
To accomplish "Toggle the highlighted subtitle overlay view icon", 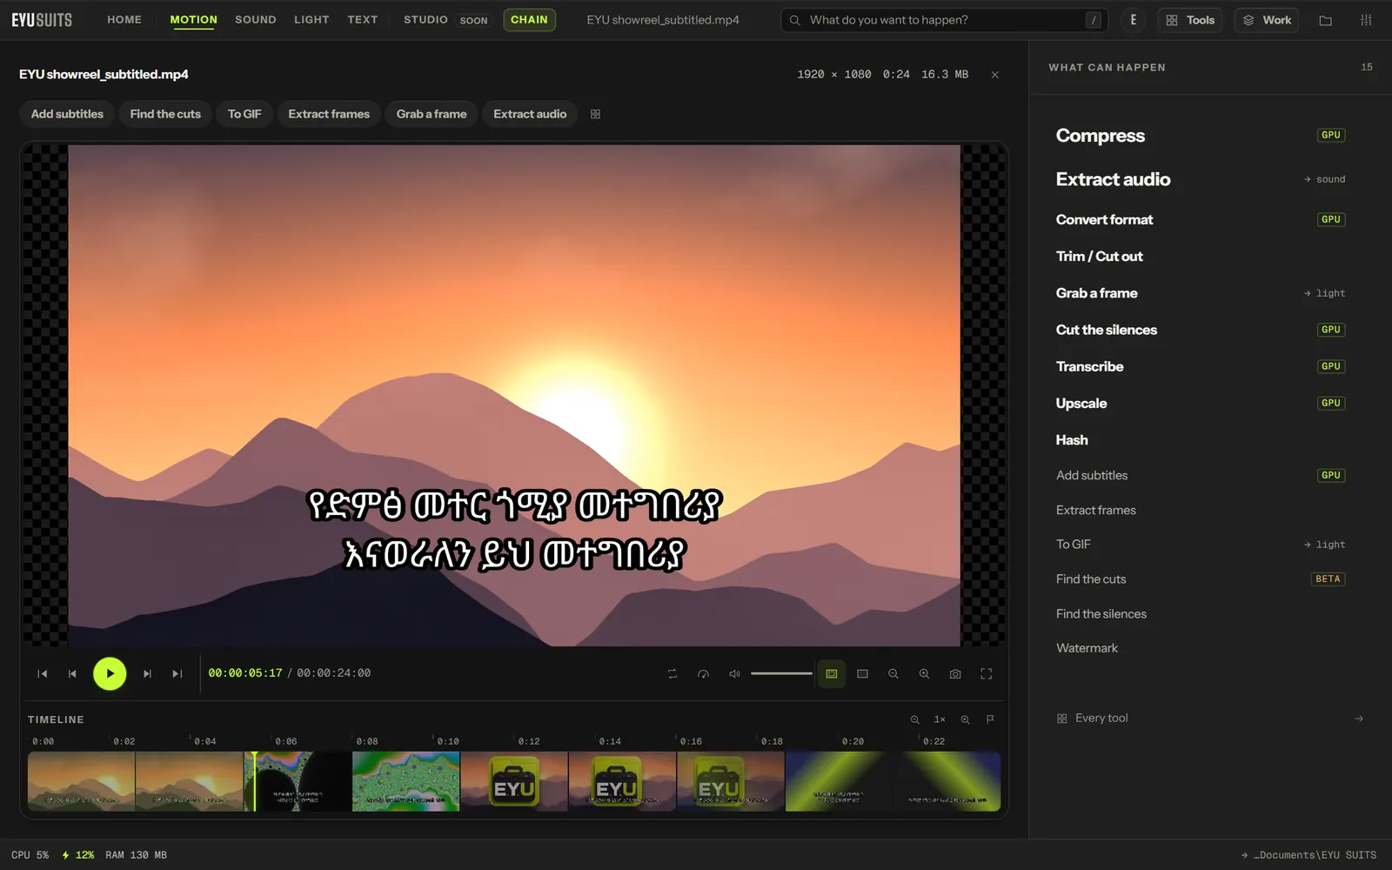I will pos(832,673).
